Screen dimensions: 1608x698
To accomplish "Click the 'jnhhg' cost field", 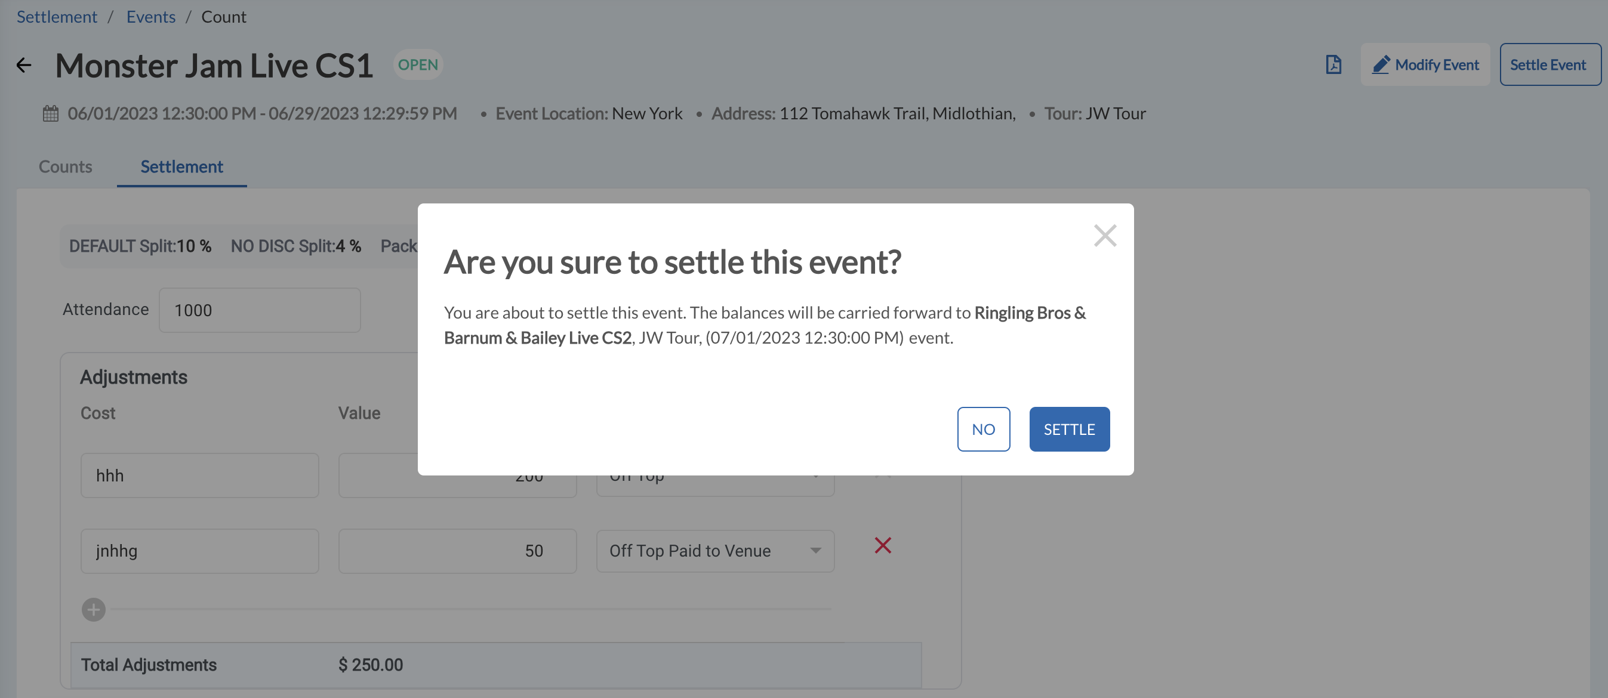I will [200, 551].
